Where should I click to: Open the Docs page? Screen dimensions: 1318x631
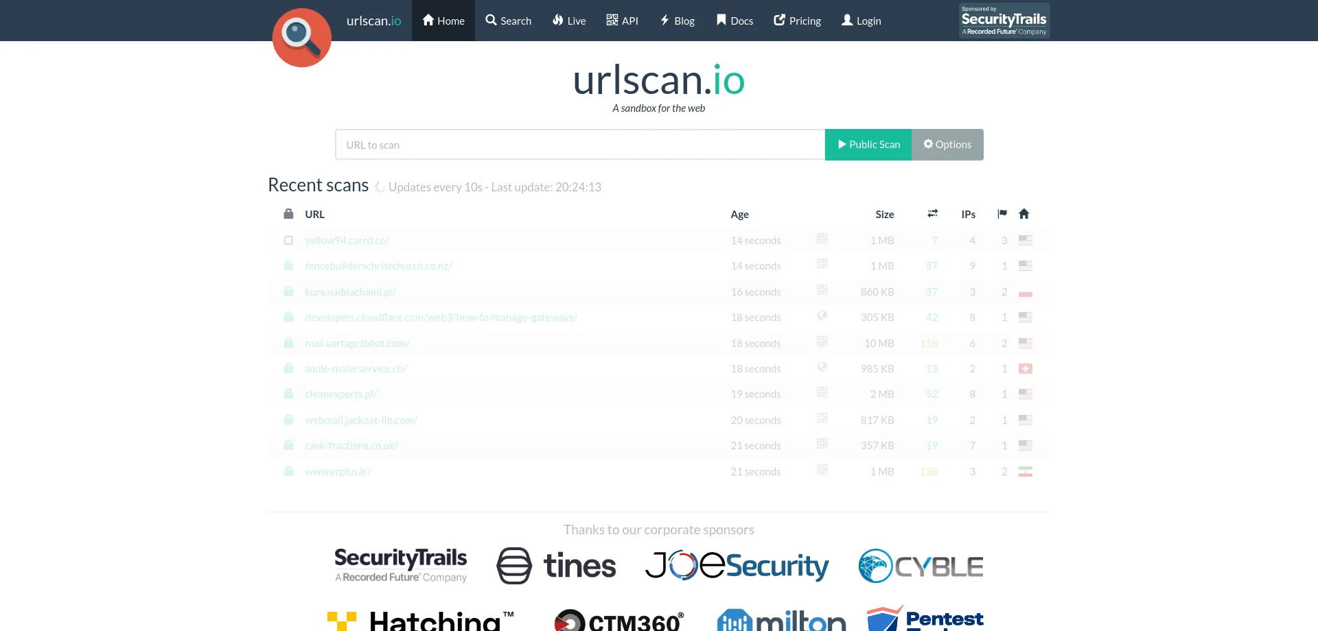(735, 21)
